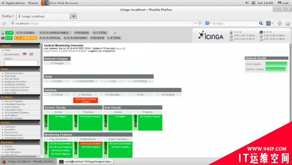Screen dimensions: 292x165
Task: Toggle Host Checks Passive enabled bar
Action: [x=135, y=123]
